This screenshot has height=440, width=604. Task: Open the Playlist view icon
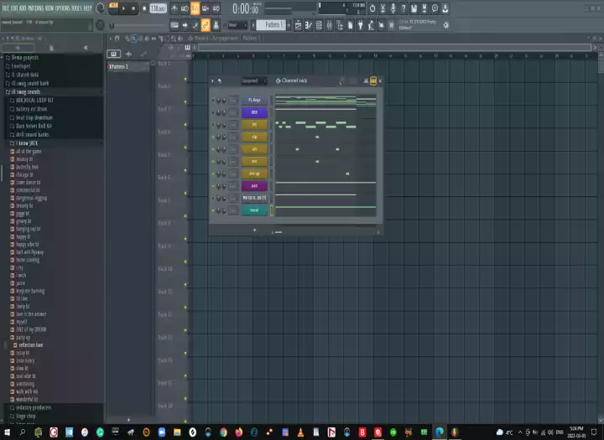pyautogui.click(x=298, y=25)
